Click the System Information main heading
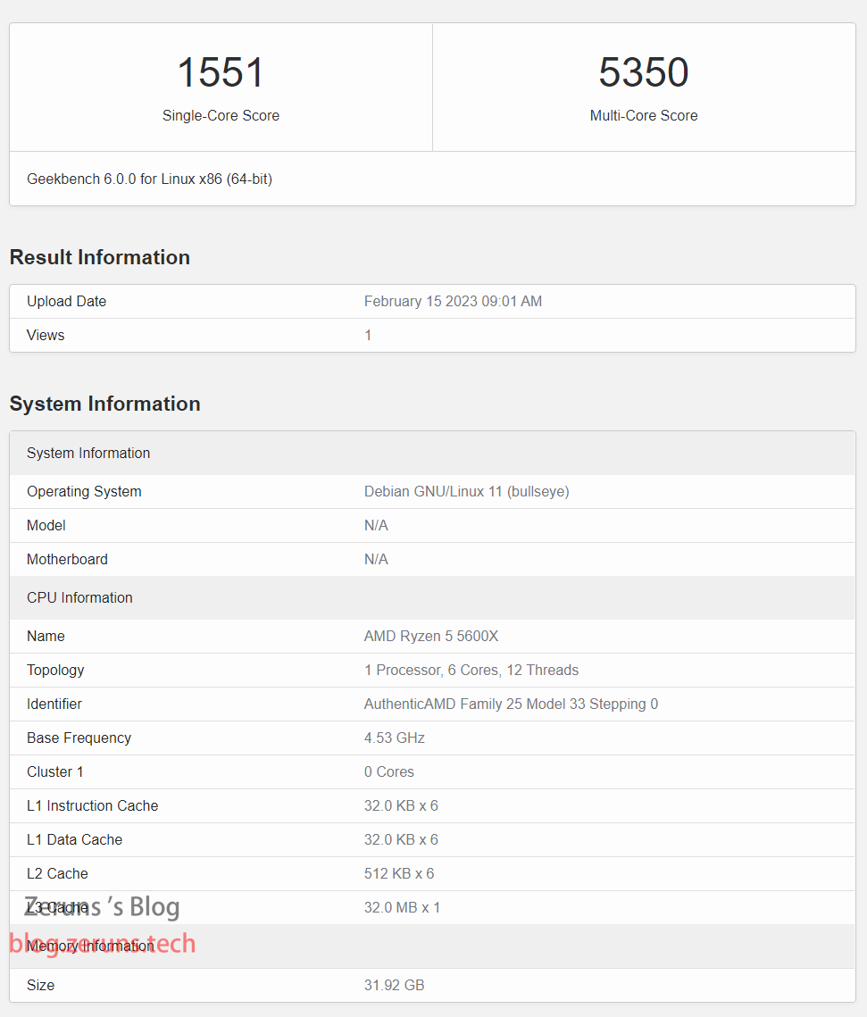 tap(104, 404)
